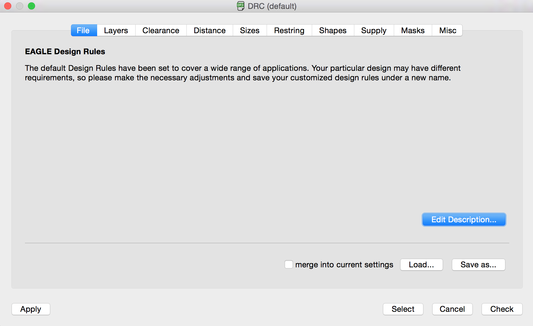The height and width of the screenshot is (326, 533).
Task: Load a design rules file
Action: click(x=421, y=265)
